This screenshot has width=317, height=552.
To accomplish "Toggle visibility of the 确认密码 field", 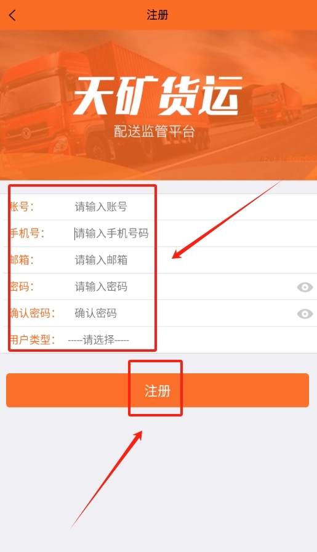I will (x=305, y=314).
